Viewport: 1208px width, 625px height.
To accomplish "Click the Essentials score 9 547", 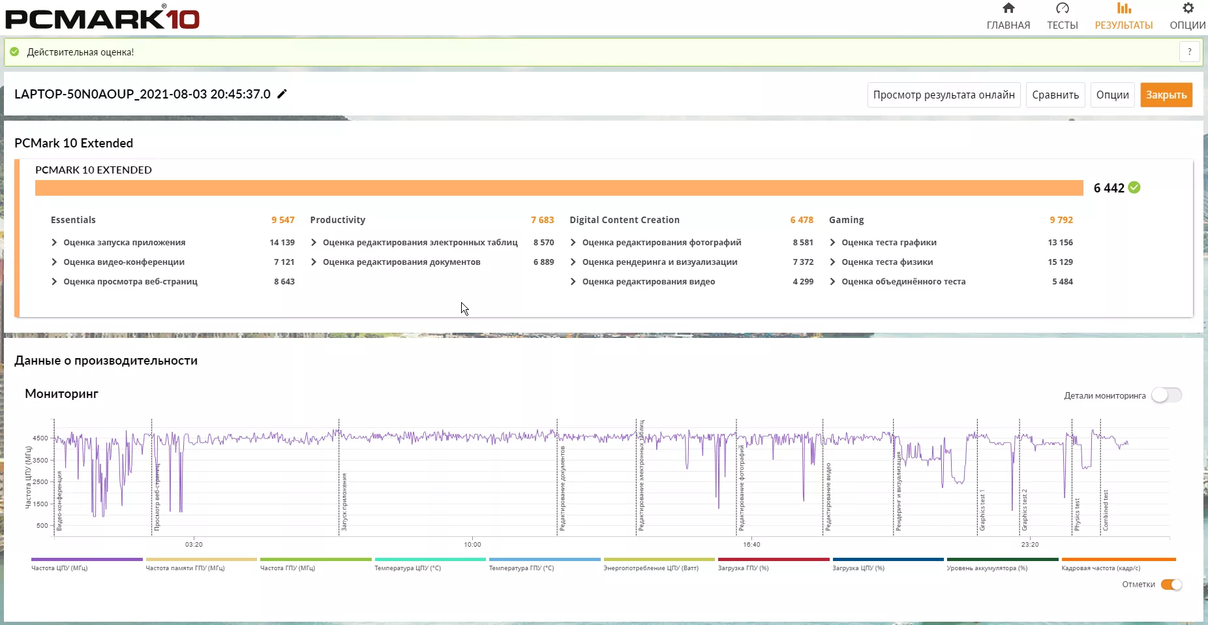I will (283, 220).
